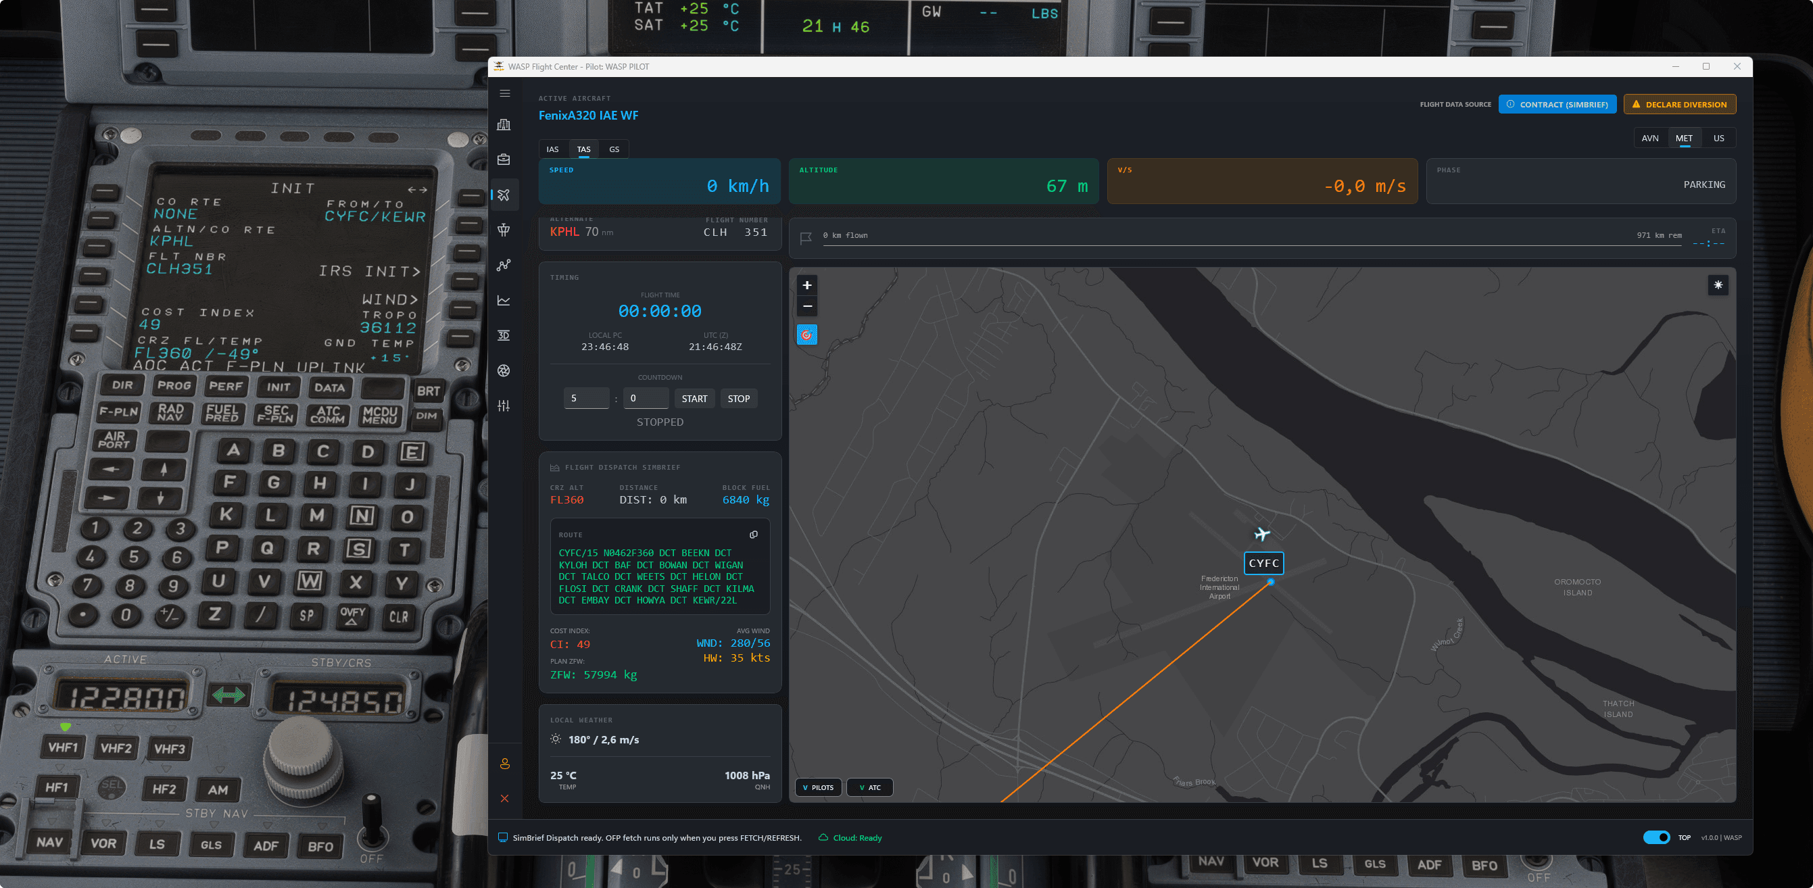This screenshot has height=888, width=1813.
Task: Click the red X icon in sidebar
Action: pyautogui.click(x=505, y=799)
